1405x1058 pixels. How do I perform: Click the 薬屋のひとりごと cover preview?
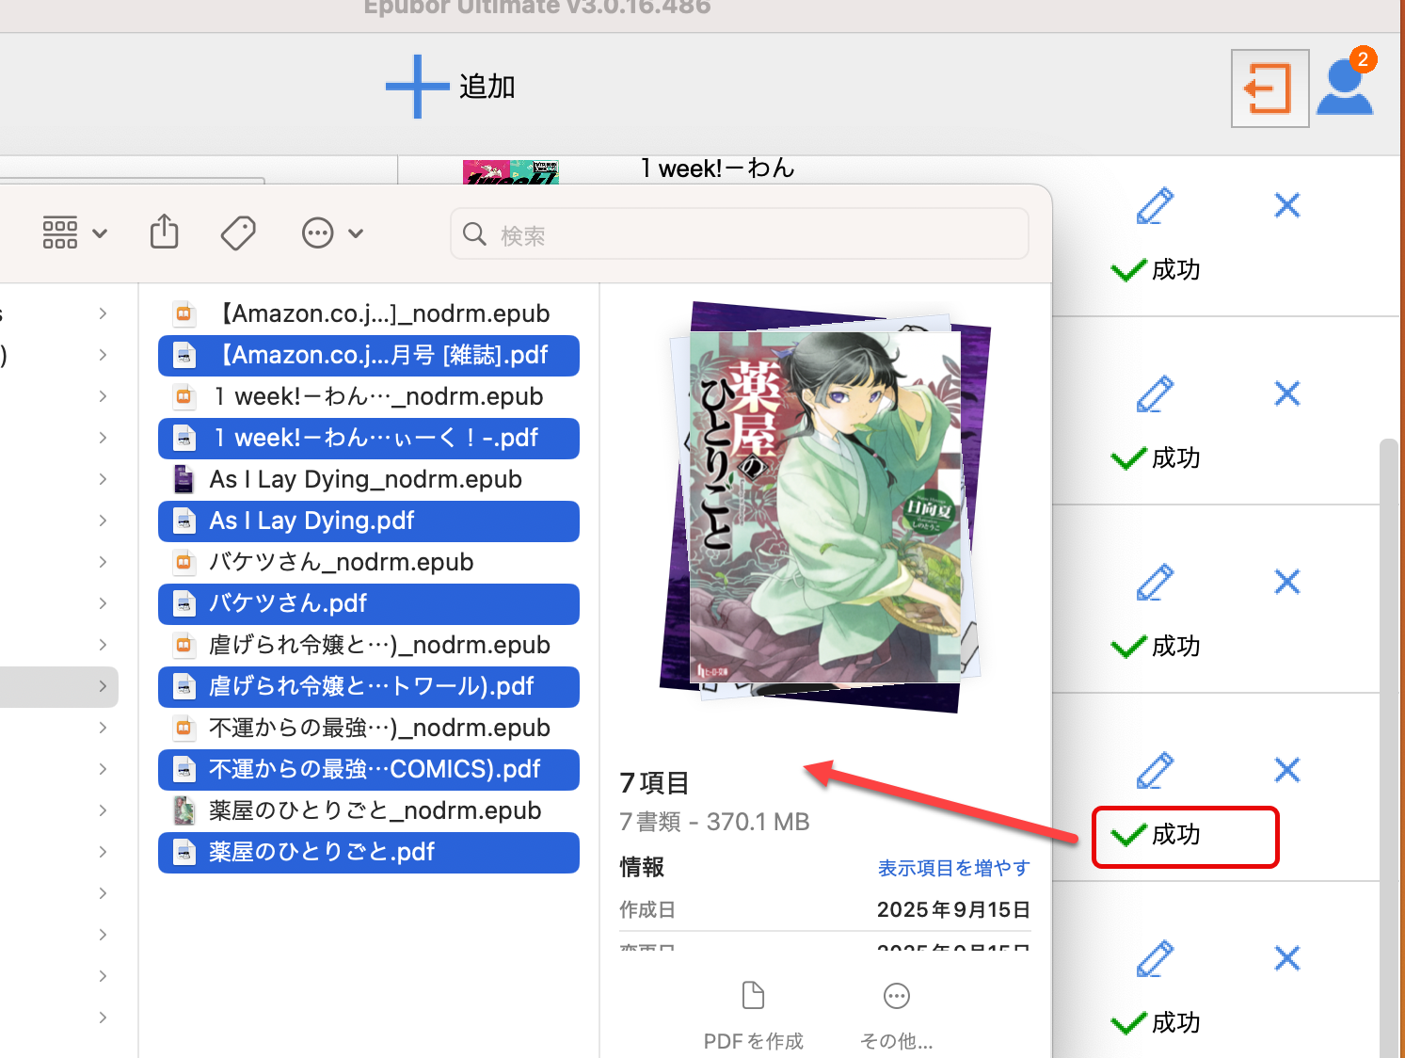point(825,506)
